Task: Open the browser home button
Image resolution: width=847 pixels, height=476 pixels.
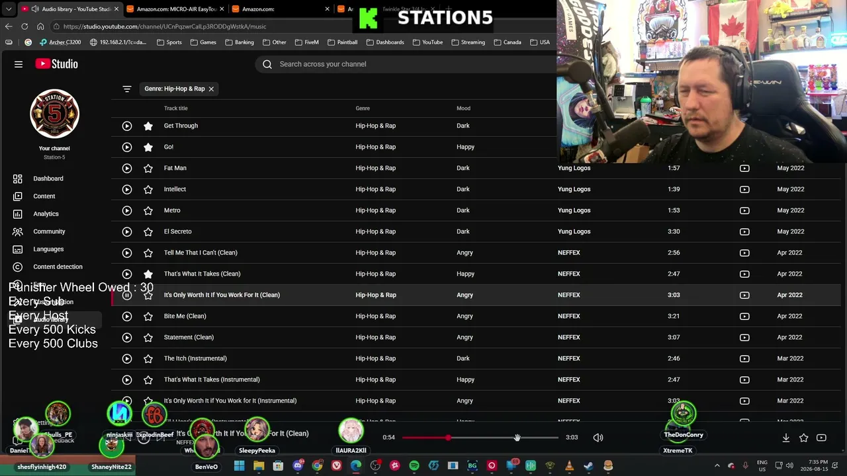Action: pyautogui.click(x=40, y=26)
